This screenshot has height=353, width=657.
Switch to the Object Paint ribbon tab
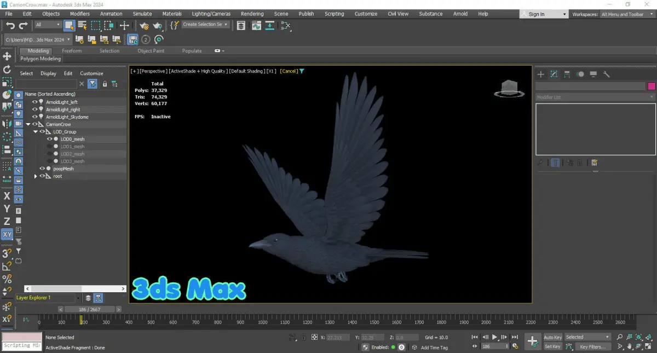coord(151,51)
